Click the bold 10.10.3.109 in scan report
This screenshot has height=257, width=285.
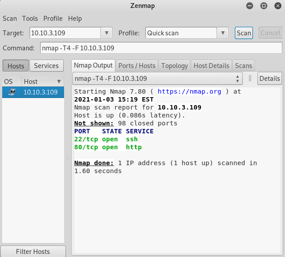179,107
